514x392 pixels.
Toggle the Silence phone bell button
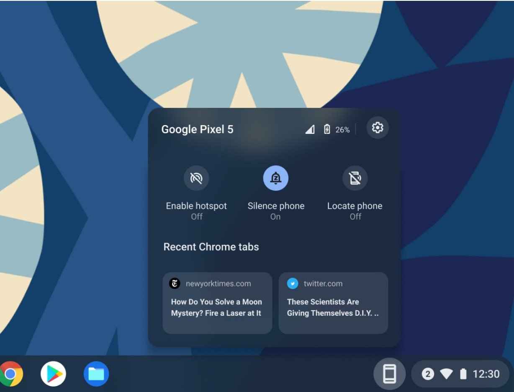point(275,178)
